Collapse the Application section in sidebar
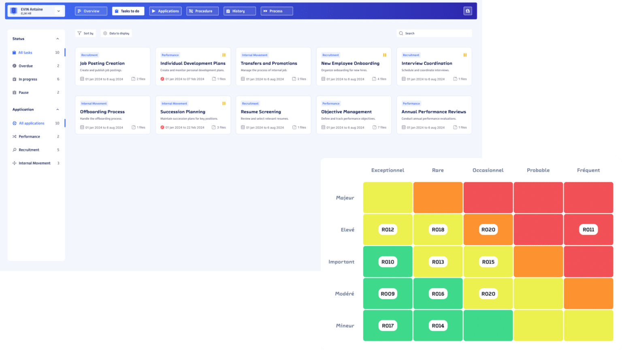622x350 pixels. 58,109
